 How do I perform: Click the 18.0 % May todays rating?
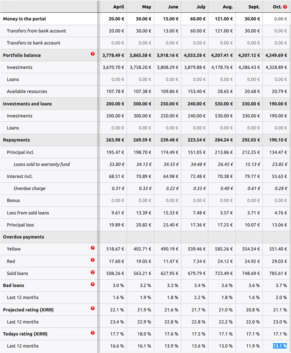point(144,334)
